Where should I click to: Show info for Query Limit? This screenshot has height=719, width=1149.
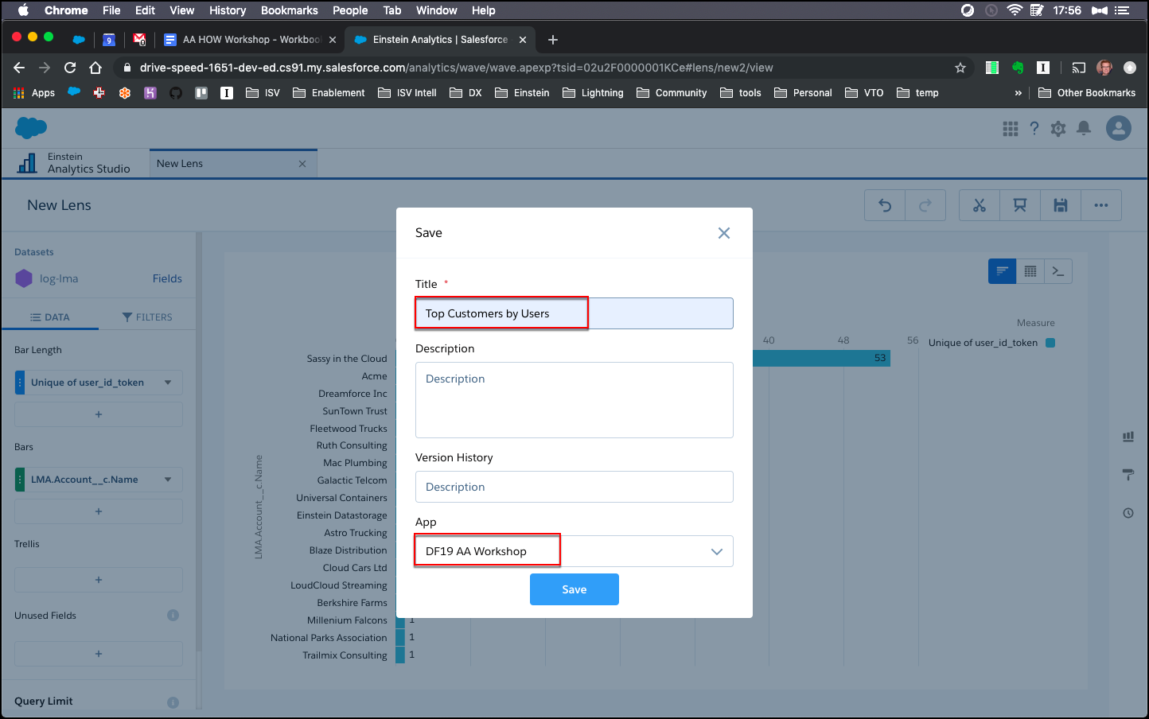[173, 702]
